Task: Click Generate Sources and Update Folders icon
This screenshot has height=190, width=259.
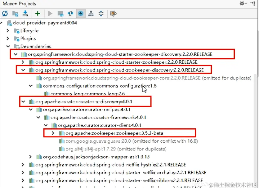Action: pyautogui.click(x=15, y=14)
